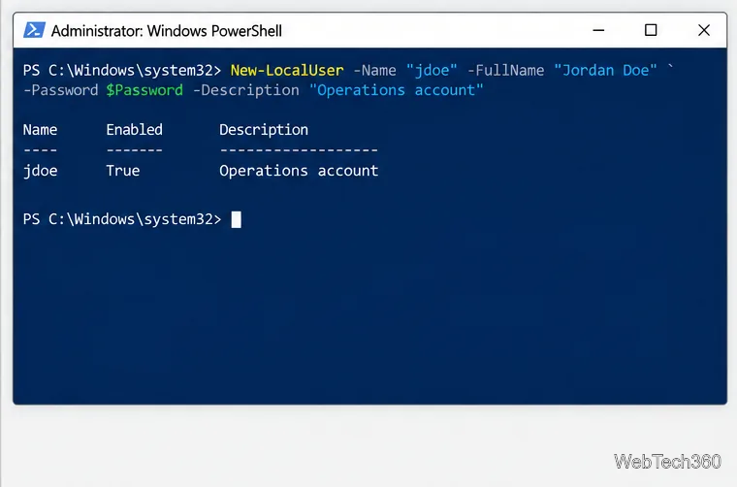Click the 'Administrator: Windows PowerShell' title text
The width and height of the screenshot is (737, 487).
click(x=167, y=31)
